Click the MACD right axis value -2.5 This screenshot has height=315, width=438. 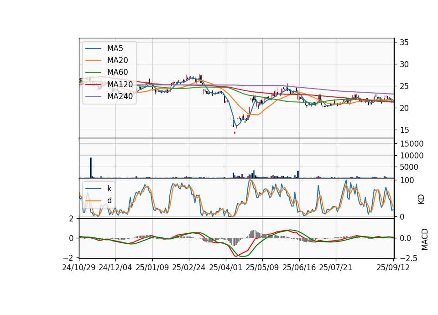pyautogui.click(x=409, y=258)
